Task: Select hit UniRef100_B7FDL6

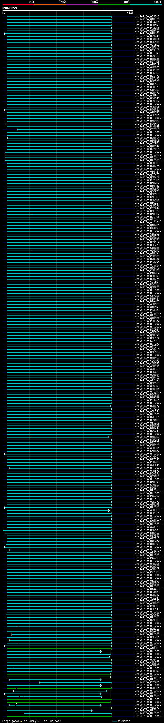Action: tap(147, 417)
